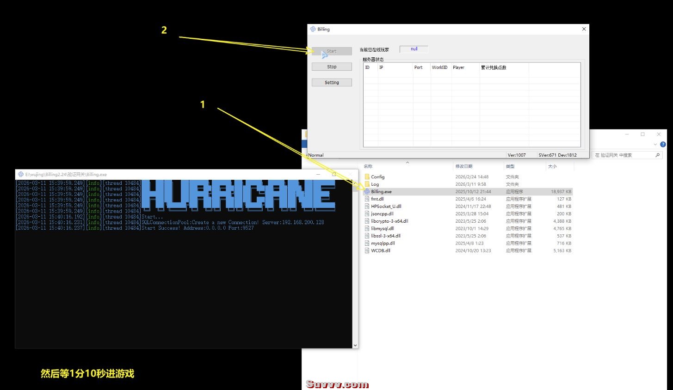673x390 pixels.
Task: Click the search magnifier icon in Explorer
Action: (658, 155)
